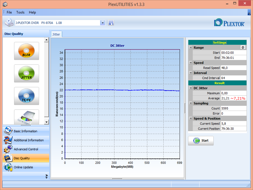Viewport: 253px width, 190px height.
Task: Open Online Update section
Action: [x=26, y=167]
